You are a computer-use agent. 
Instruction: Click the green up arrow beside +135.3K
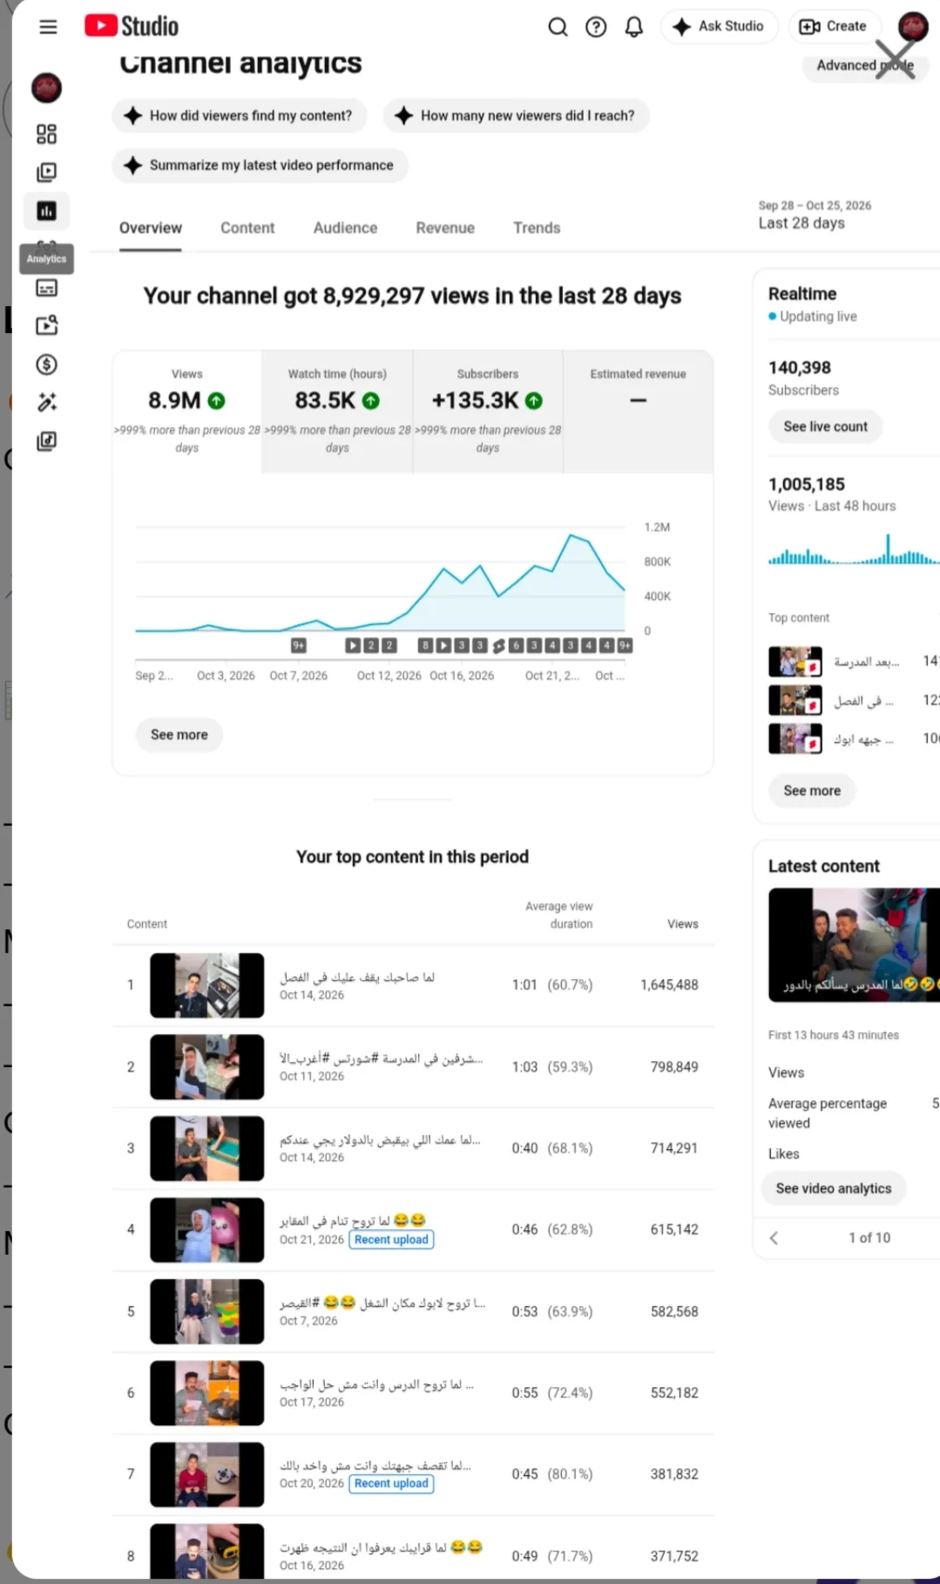(x=534, y=401)
